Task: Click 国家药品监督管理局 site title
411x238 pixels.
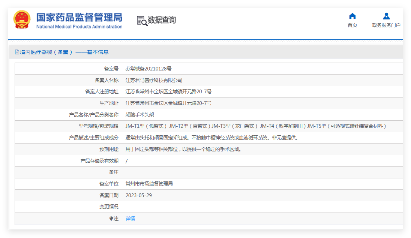Action: click(x=79, y=17)
